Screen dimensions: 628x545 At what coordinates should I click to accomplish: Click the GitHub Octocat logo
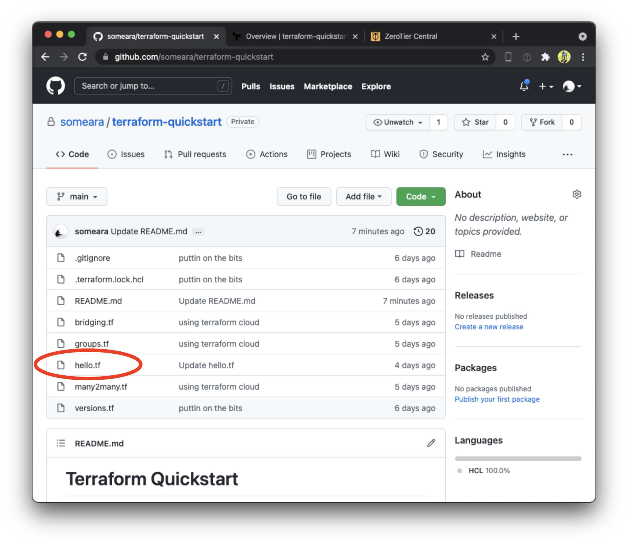[x=55, y=86]
